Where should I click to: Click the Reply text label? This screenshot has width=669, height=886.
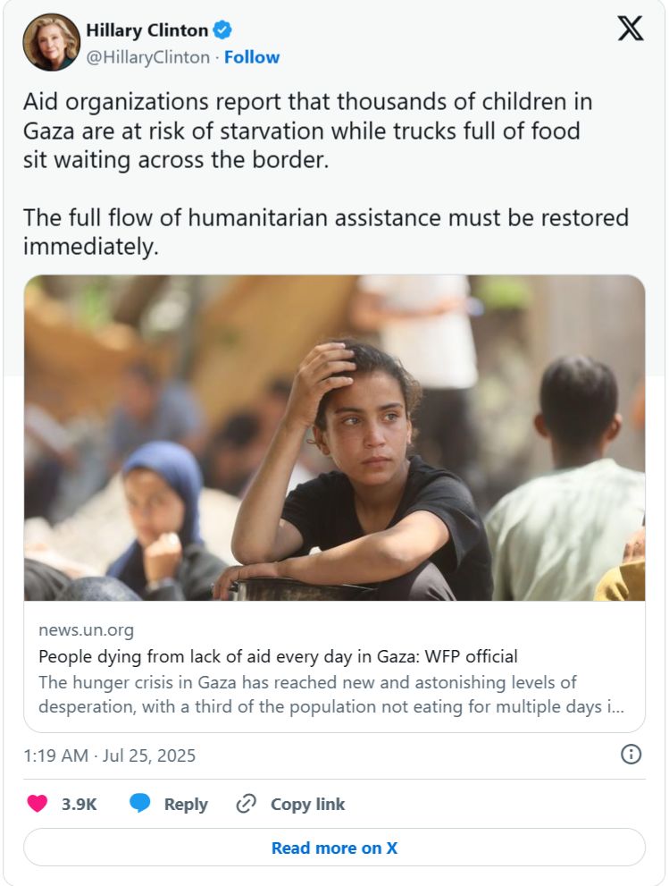pos(186,804)
